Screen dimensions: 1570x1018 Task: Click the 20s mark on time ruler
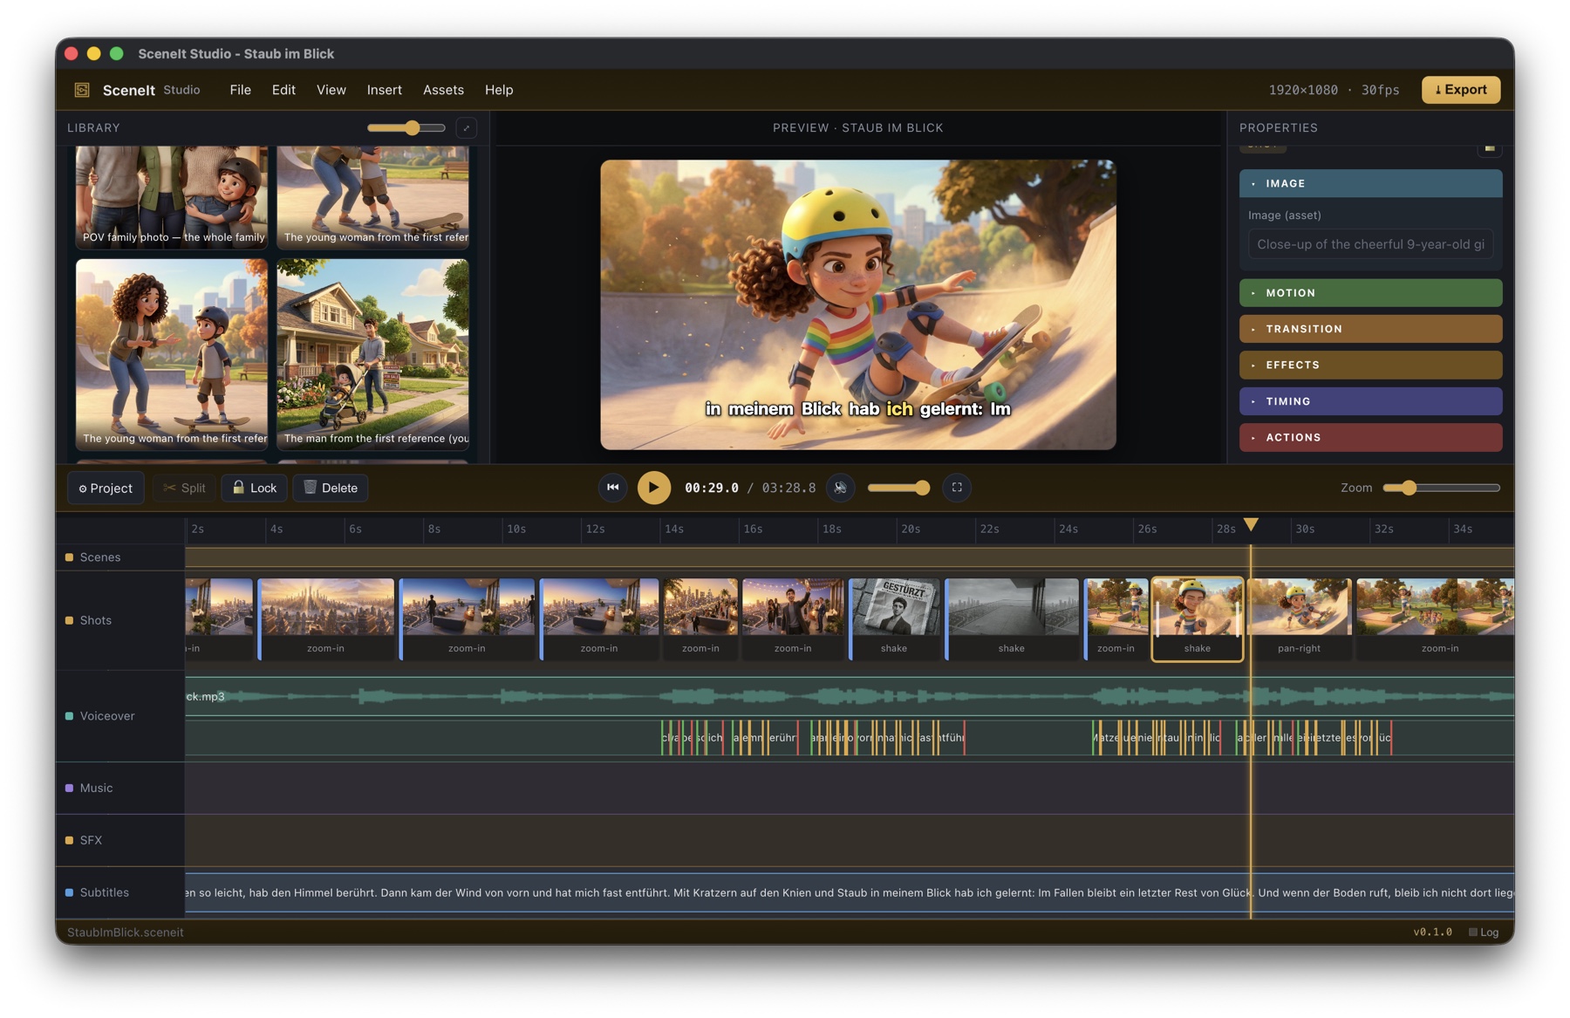click(x=911, y=529)
